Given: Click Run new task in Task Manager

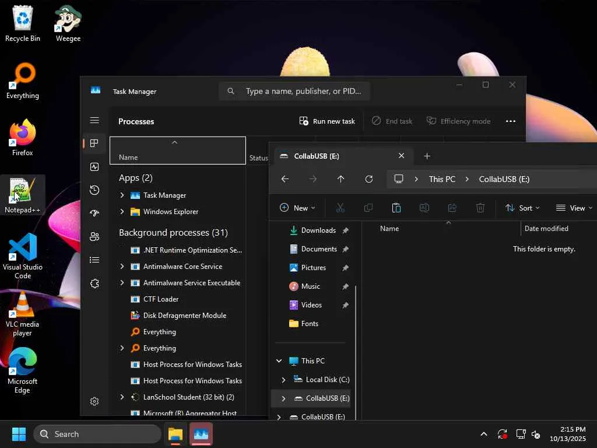Looking at the screenshot, I should coord(327,121).
